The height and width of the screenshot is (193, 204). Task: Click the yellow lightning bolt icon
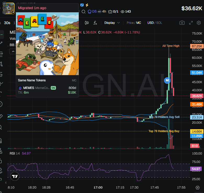[x=87, y=5]
